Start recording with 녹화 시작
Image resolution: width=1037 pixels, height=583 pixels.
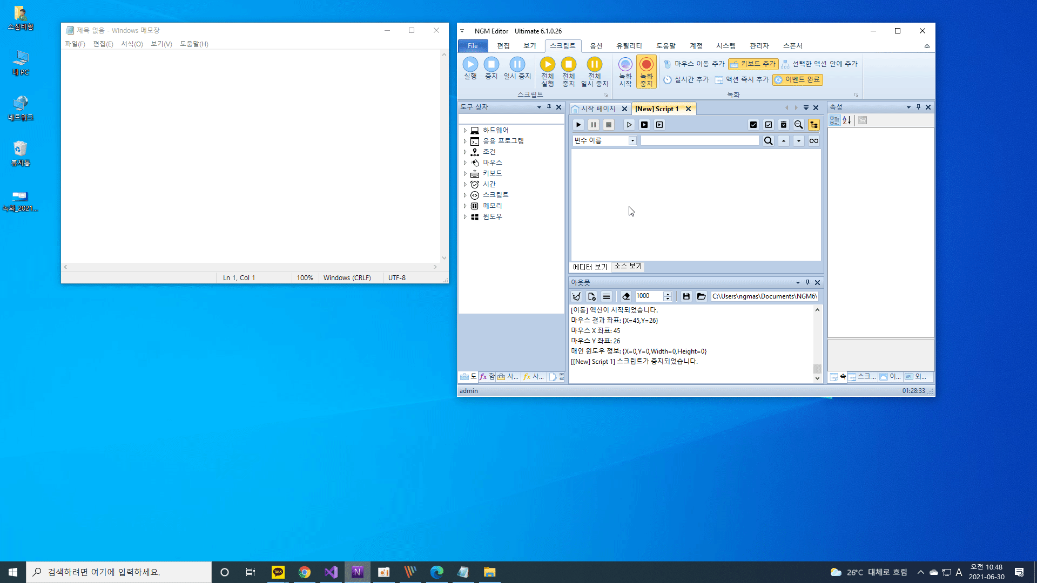(625, 72)
